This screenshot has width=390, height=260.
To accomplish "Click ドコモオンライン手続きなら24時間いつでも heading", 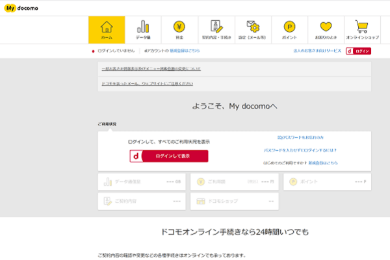I will pos(235,232).
